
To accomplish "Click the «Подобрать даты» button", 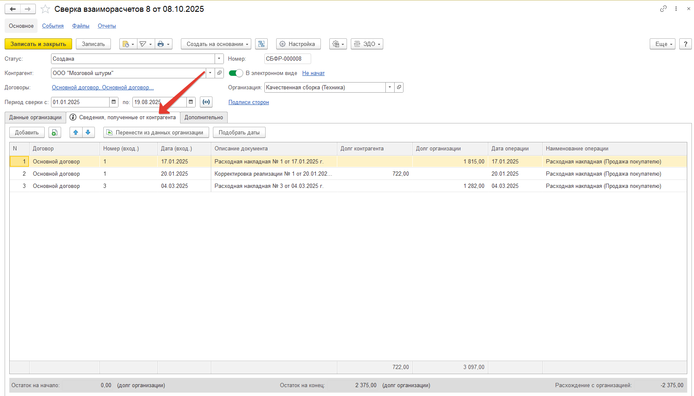I will [x=239, y=133].
